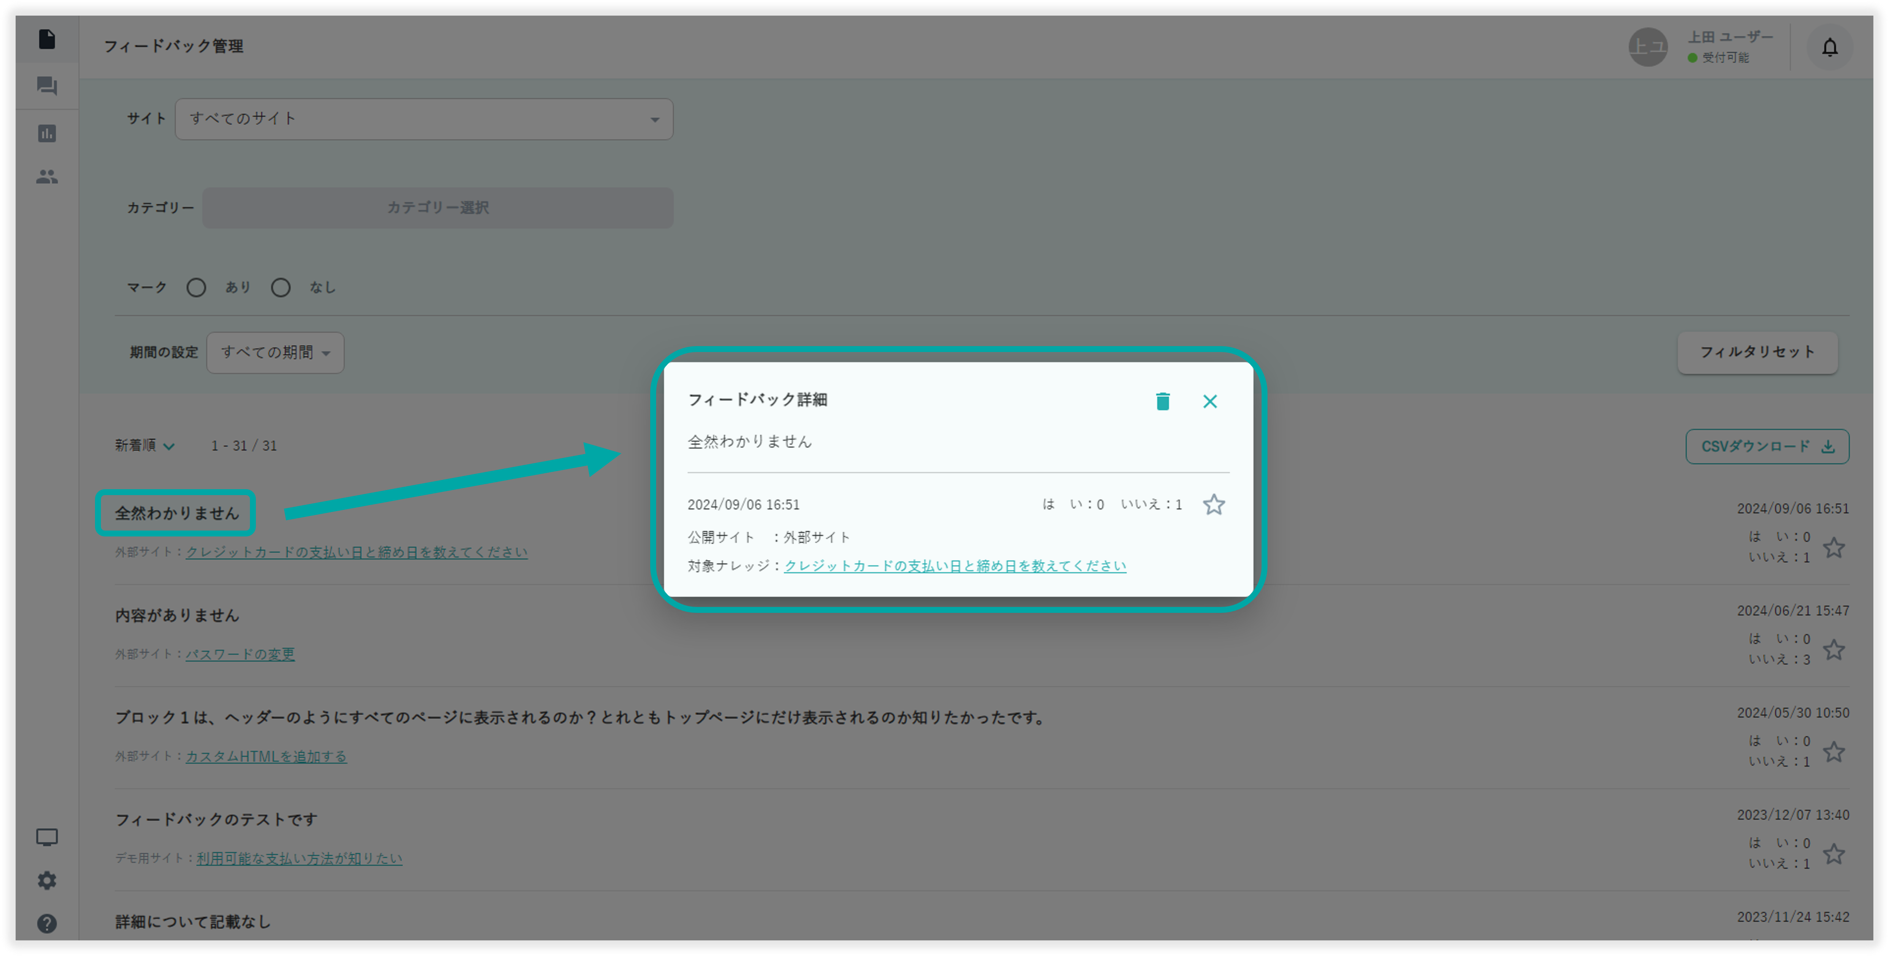This screenshot has width=1889, height=956.
Task: Open the クレジットカード link in the list row
Action: (356, 552)
